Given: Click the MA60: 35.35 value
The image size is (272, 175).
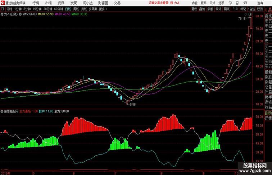Looking at the screenshot, I should click(80, 14).
